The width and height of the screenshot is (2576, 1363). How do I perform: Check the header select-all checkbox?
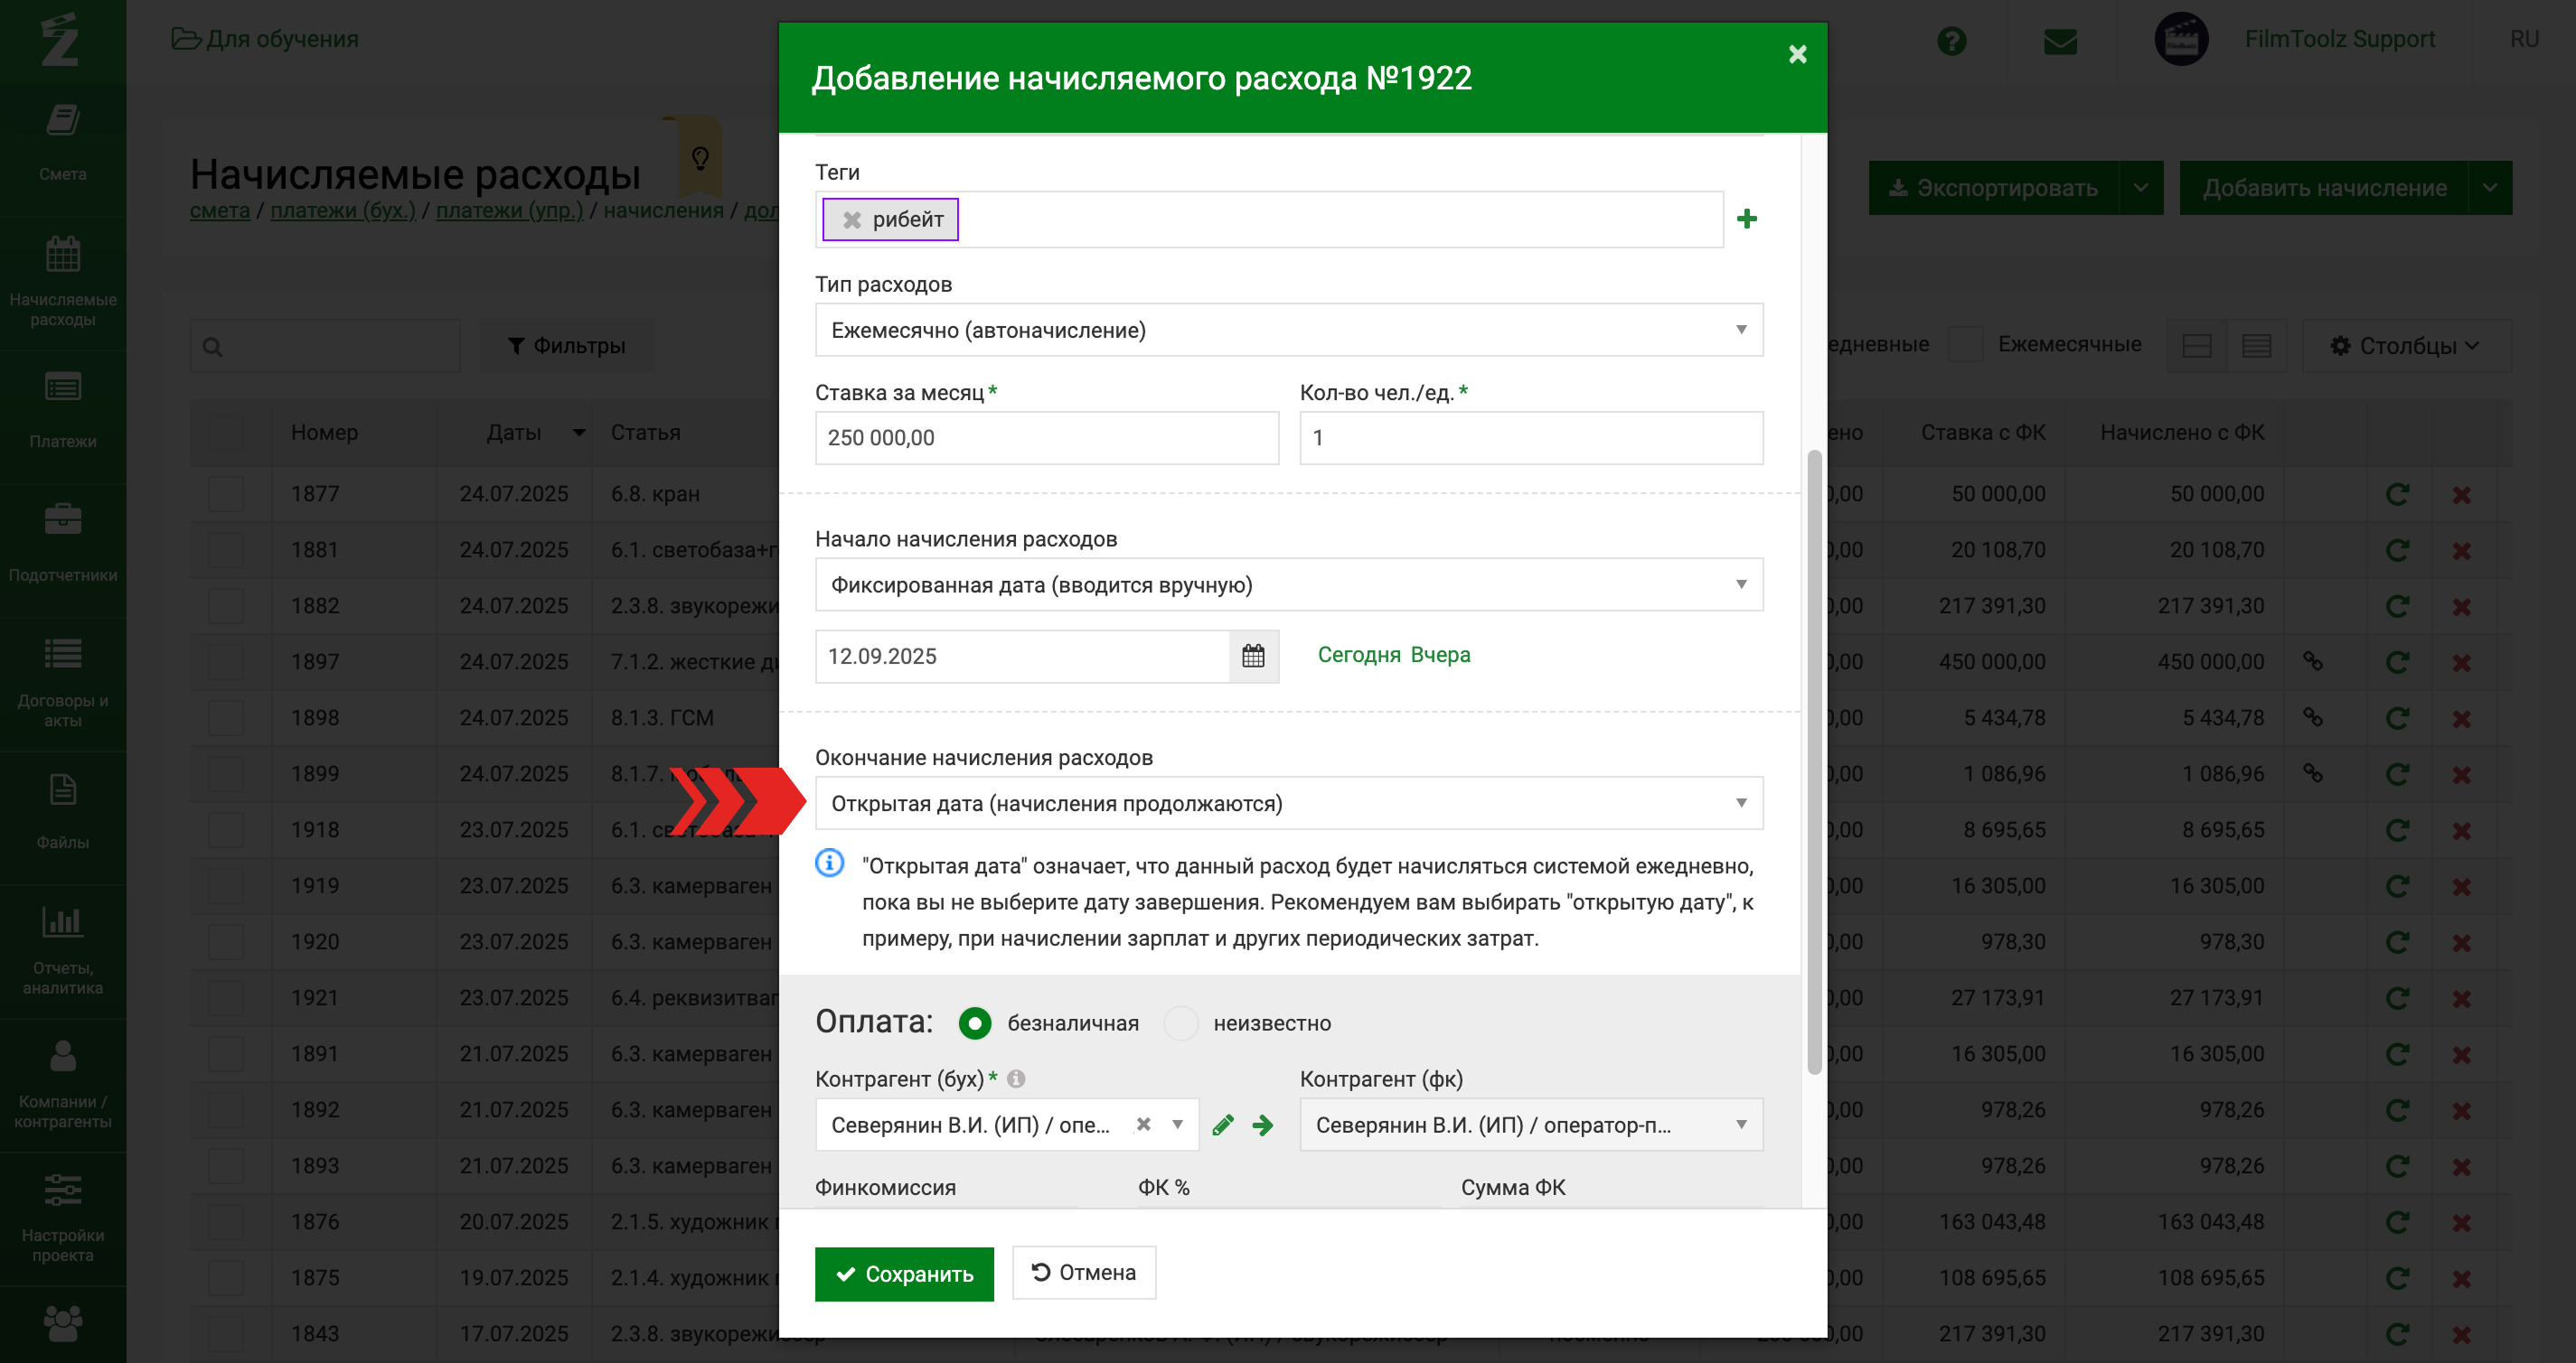(226, 433)
